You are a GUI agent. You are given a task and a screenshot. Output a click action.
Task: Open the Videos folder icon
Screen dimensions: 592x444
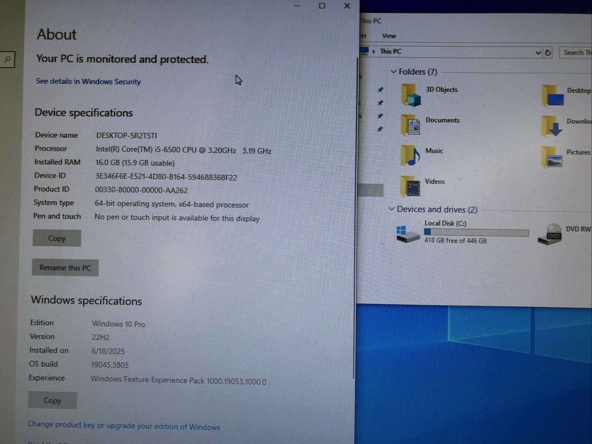pos(410,186)
